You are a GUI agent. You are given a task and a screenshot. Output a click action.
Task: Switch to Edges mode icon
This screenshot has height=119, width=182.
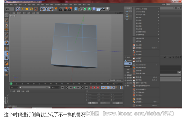coord(6,38)
